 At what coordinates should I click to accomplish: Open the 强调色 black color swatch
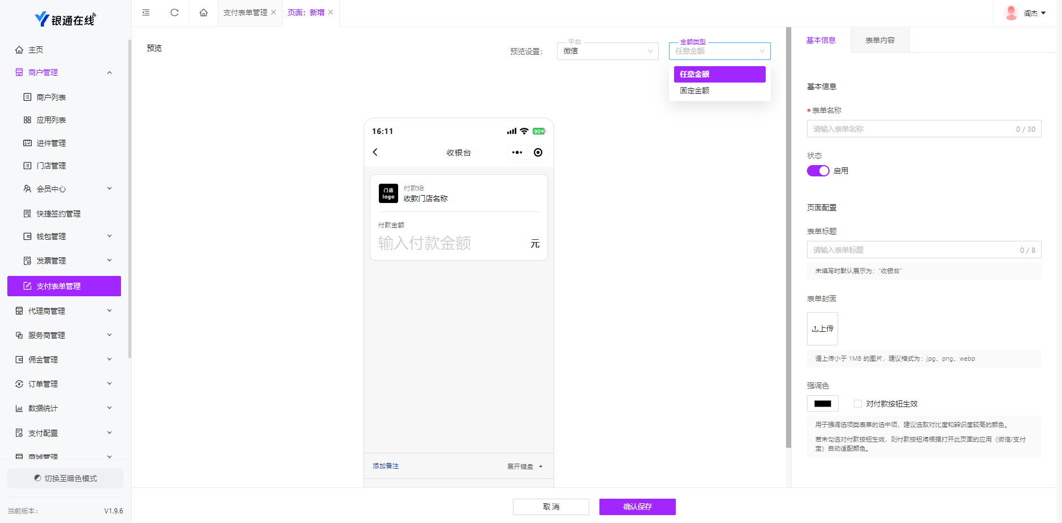822,404
